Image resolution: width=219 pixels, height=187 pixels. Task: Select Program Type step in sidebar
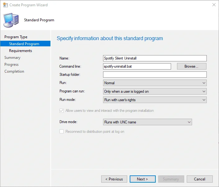tap(16, 37)
